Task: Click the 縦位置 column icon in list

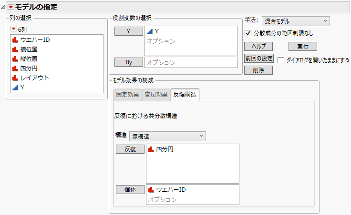Action: click(15, 59)
